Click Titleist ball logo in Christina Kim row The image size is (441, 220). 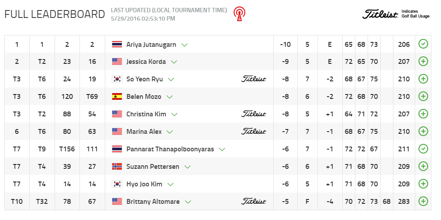coord(254,114)
